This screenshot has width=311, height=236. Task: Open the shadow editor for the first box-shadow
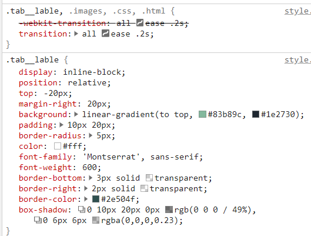(82, 210)
